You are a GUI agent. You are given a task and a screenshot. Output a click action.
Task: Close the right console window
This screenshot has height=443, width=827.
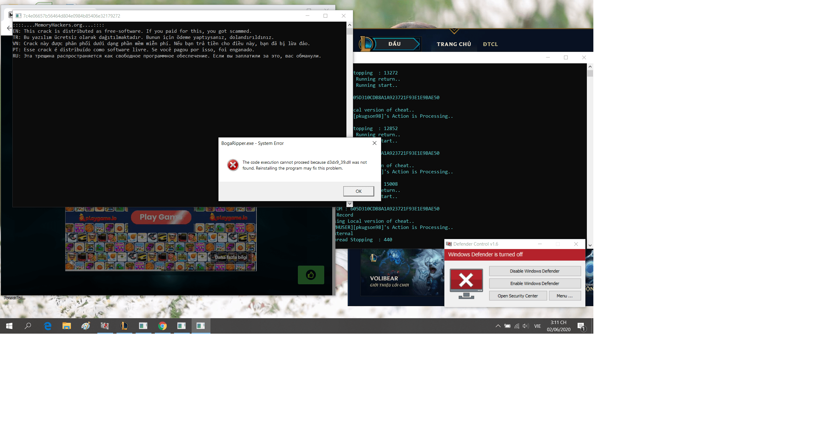click(x=584, y=57)
